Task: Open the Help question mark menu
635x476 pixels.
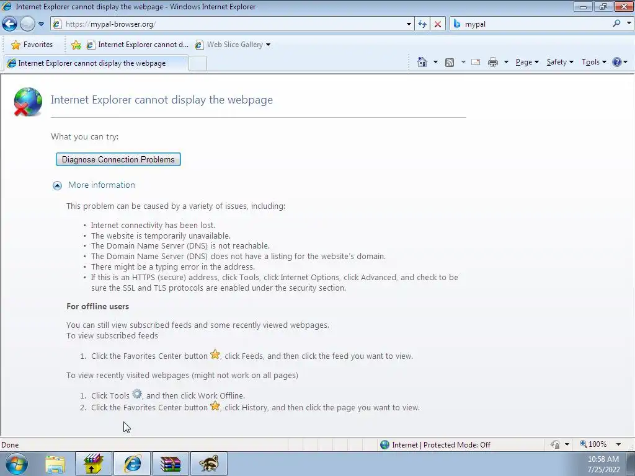Action: 619,62
